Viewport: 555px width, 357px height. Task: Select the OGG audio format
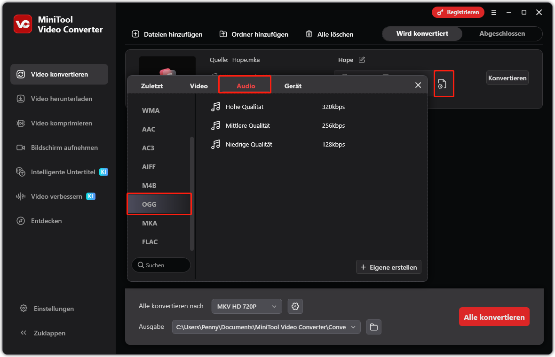[x=159, y=204]
